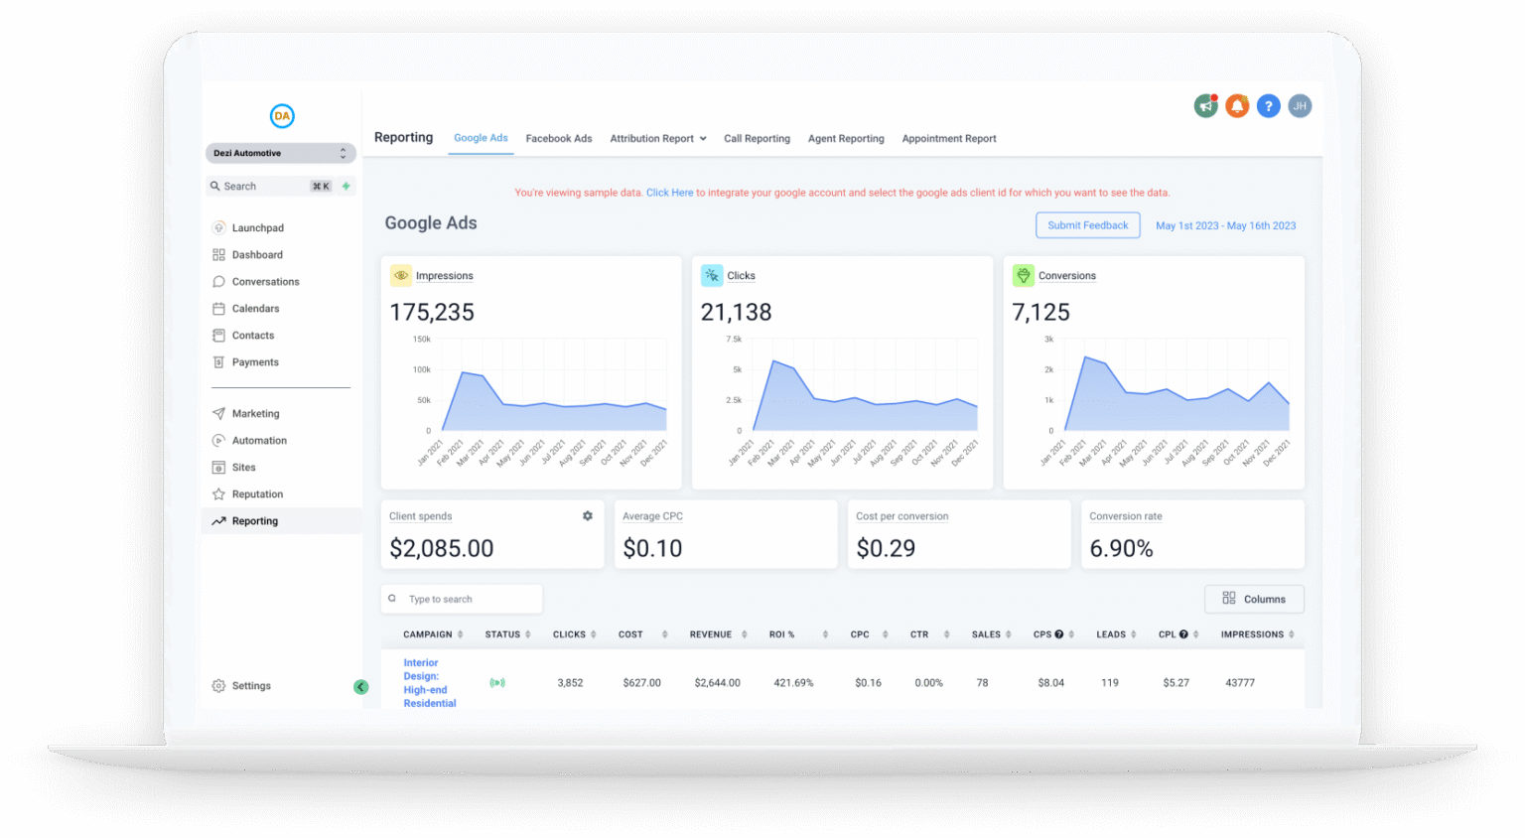Open the Columns selector
Screen dimensions: 1525x838
coord(1254,599)
